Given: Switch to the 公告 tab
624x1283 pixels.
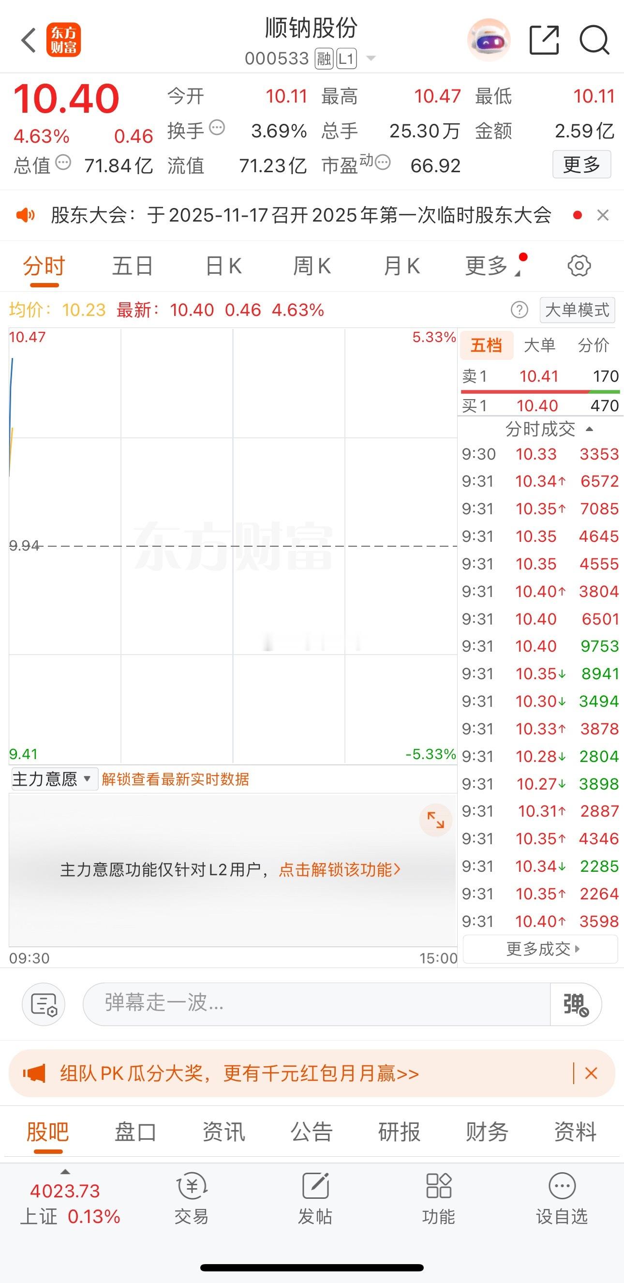Looking at the screenshot, I should [x=312, y=1132].
